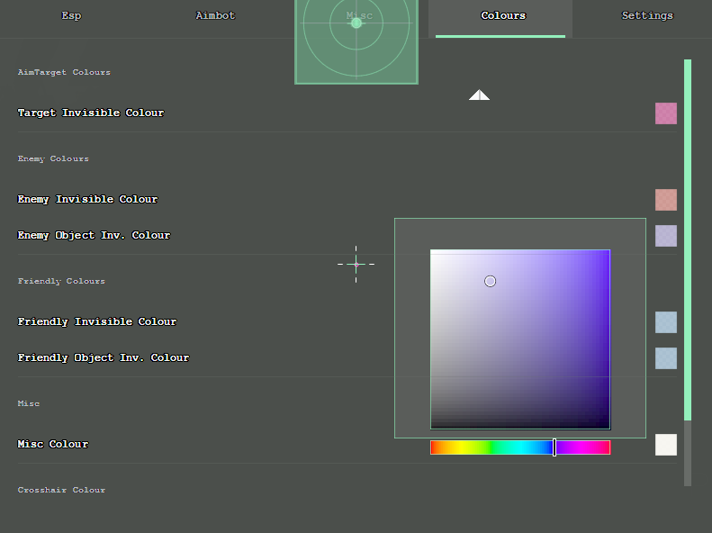Open the Enemy Invisible Colour swatch
The width and height of the screenshot is (712, 533).
pyautogui.click(x=666, y=200)
